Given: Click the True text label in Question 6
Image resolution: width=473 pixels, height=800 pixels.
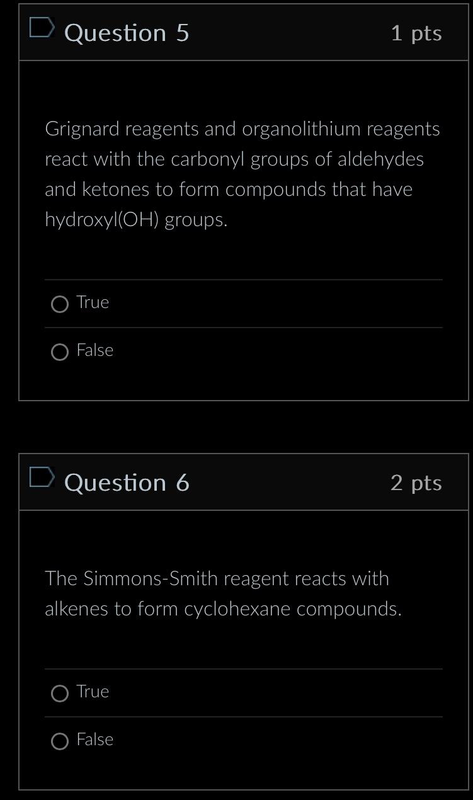Looking at the screenshot, I should [92, 692].
